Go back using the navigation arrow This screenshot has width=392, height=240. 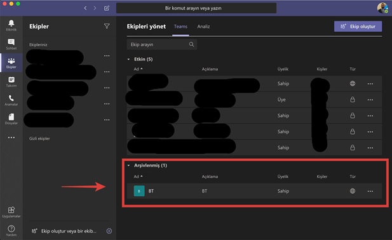85,8
